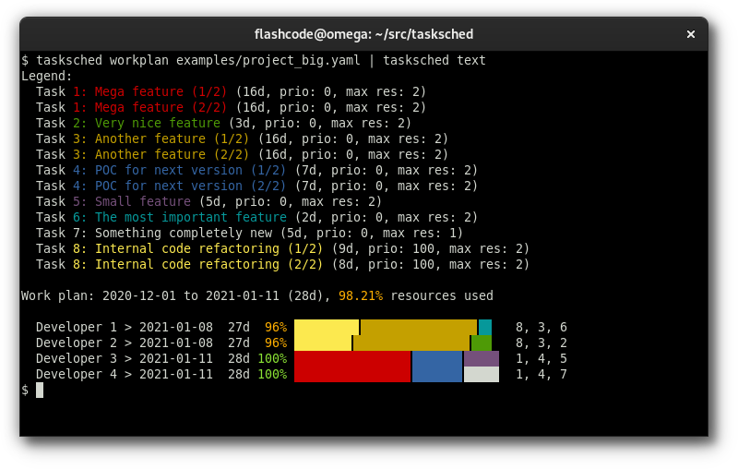Select the Very nice feature legend line
Viewport: 738px width, 469px height.
[x=223, y=123]
